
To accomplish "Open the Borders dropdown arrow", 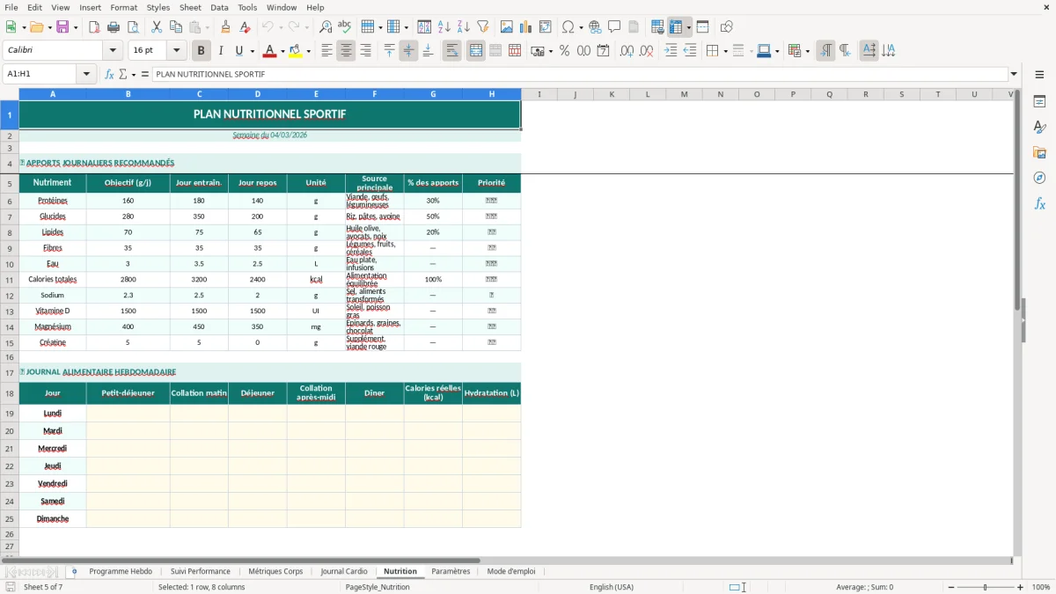I will click(x=724, y=51).
